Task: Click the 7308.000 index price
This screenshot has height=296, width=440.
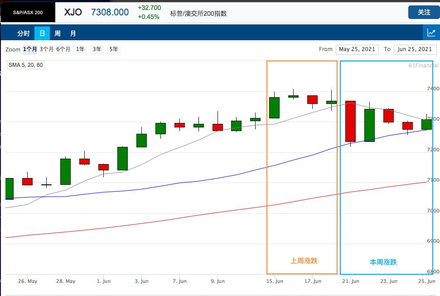Action: pos(110,12)
